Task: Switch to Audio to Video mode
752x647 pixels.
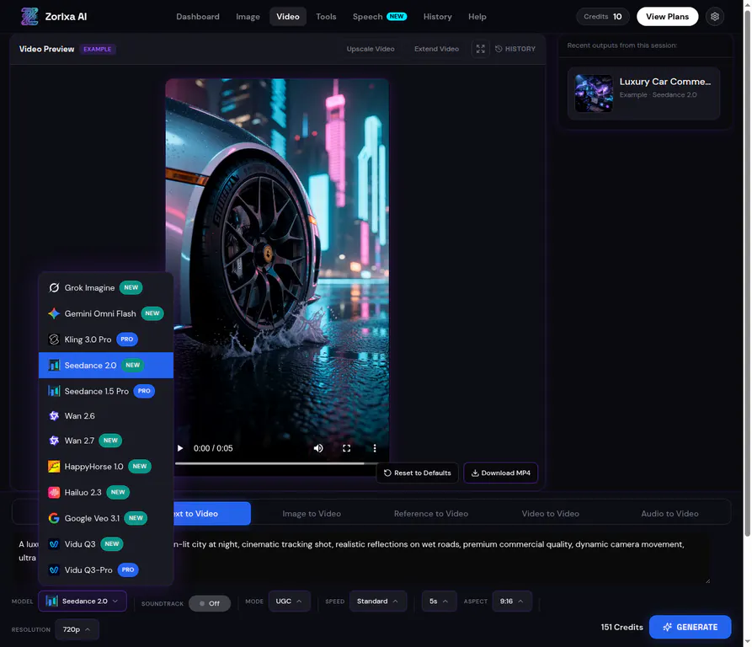Action: (x=669, y=514)
